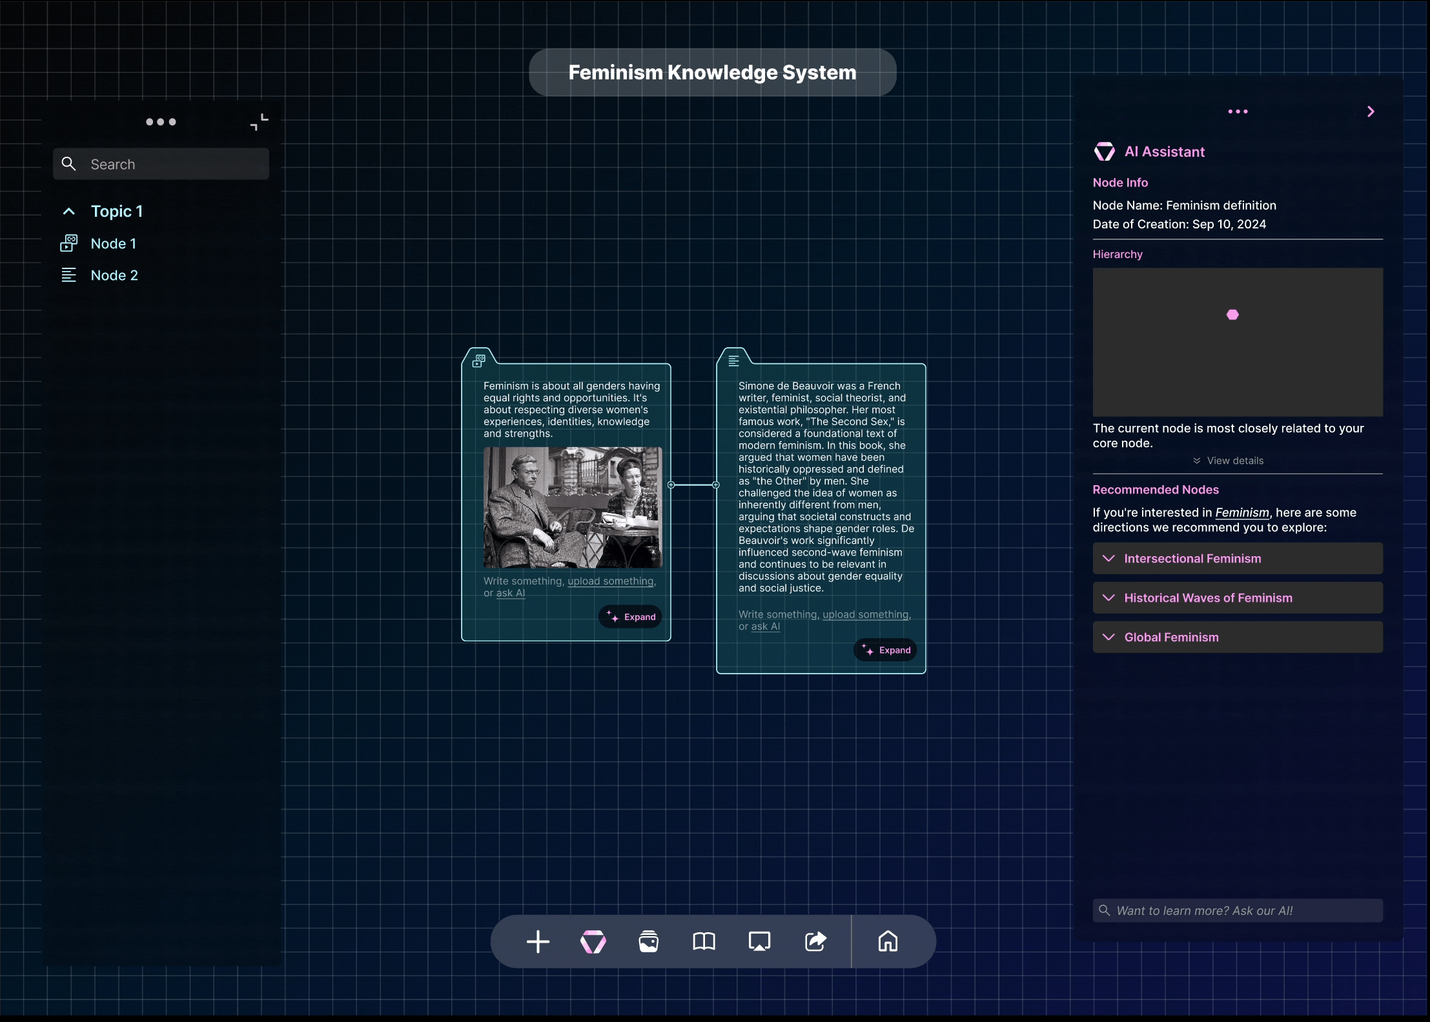
Task: Click the share icon in the toolbar
Action: tap(815, 941)
